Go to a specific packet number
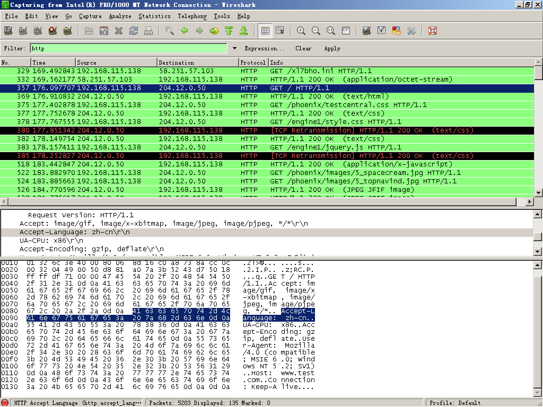This screenshot has height=407, width=543. 214,31
